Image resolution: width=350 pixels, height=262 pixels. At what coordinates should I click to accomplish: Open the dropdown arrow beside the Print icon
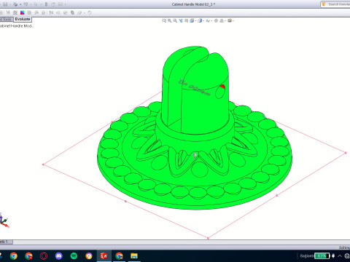pos(20,4)
